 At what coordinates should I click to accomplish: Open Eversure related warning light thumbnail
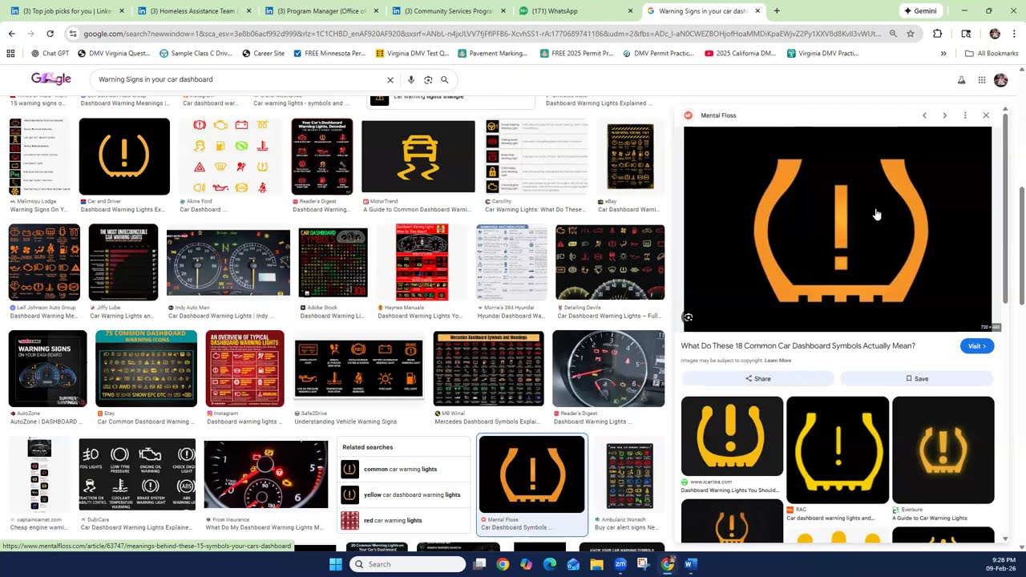pyautogui.click(x=943, y=450)
